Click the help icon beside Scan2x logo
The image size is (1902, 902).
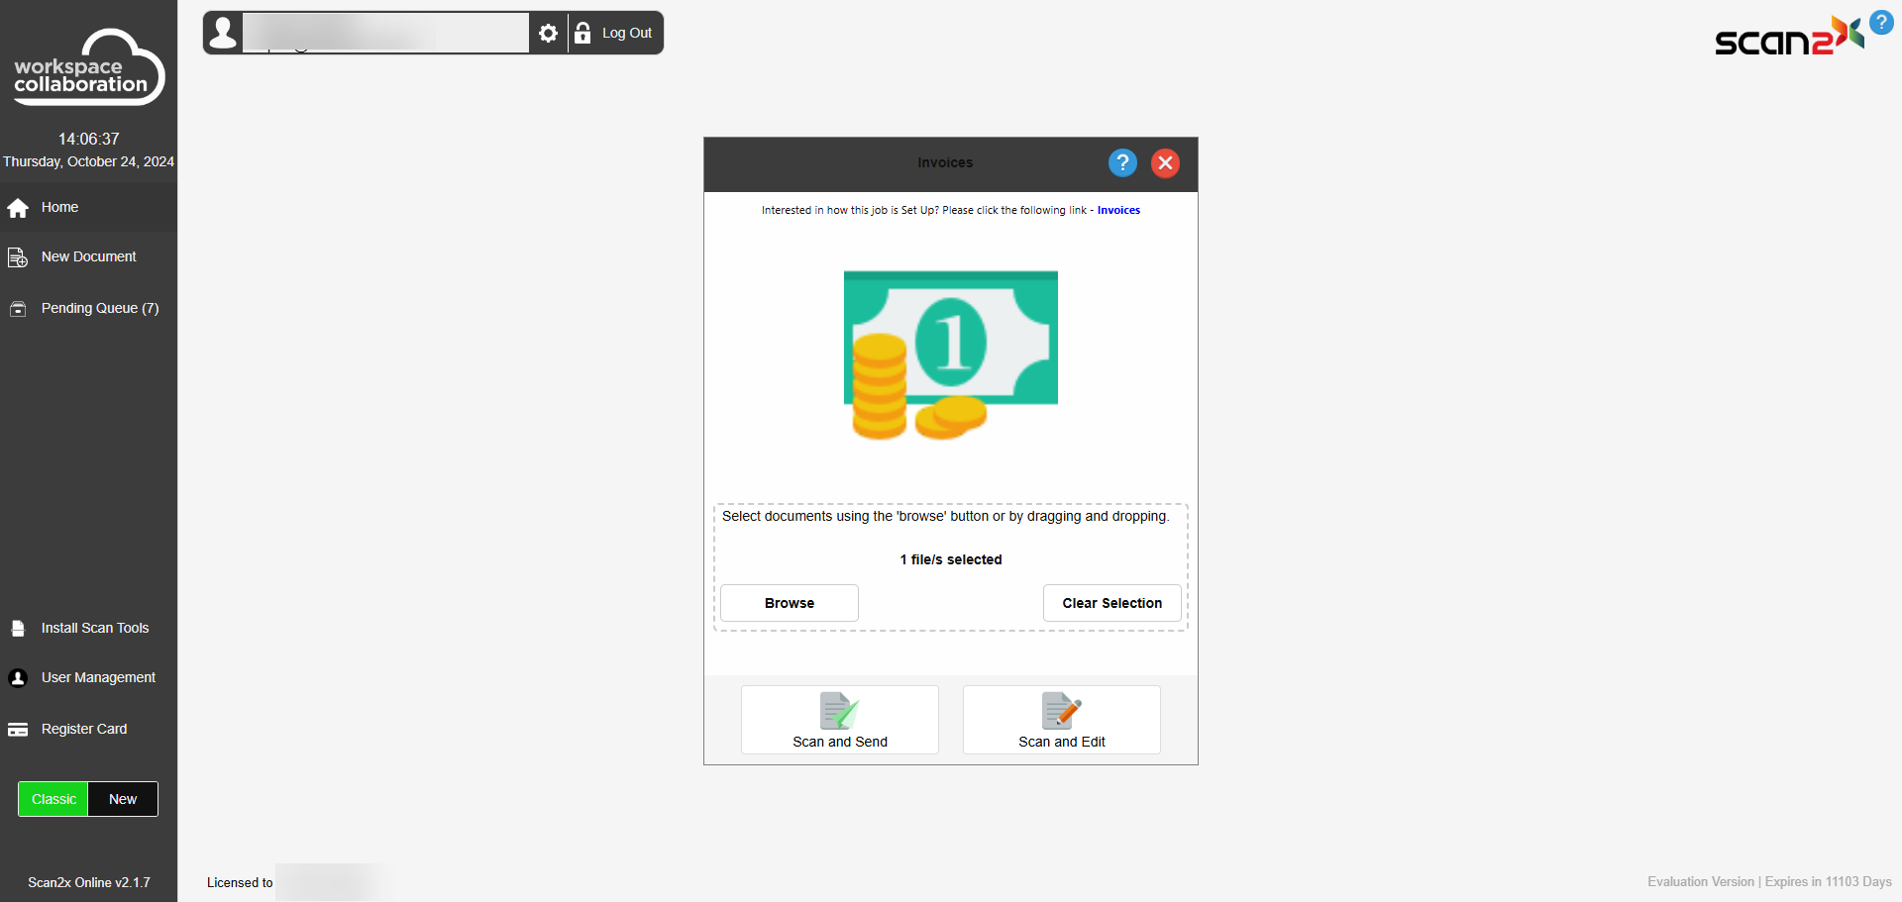[1880, 22]
